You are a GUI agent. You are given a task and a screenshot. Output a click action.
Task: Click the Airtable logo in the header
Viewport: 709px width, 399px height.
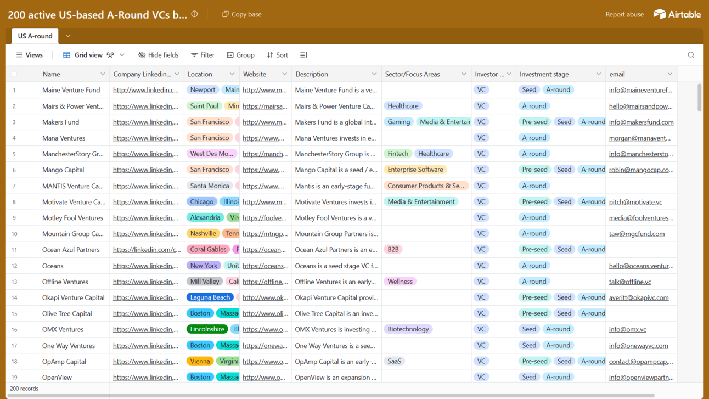tap(677, 14)
